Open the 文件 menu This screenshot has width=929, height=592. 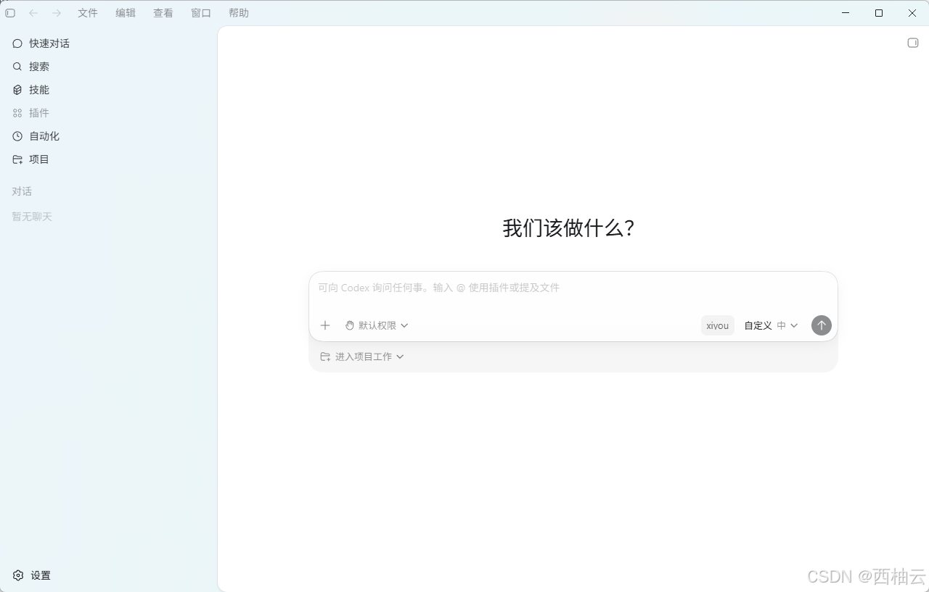(x=88, y=13)
